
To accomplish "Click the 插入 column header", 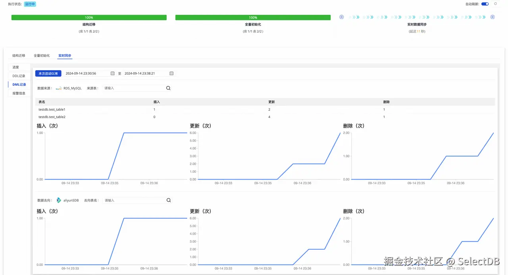I will tap(157, 102).
